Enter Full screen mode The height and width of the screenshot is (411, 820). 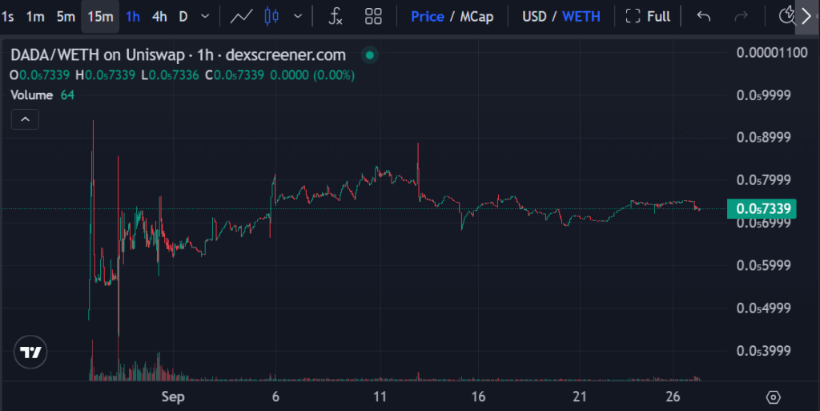pos(648,16)
